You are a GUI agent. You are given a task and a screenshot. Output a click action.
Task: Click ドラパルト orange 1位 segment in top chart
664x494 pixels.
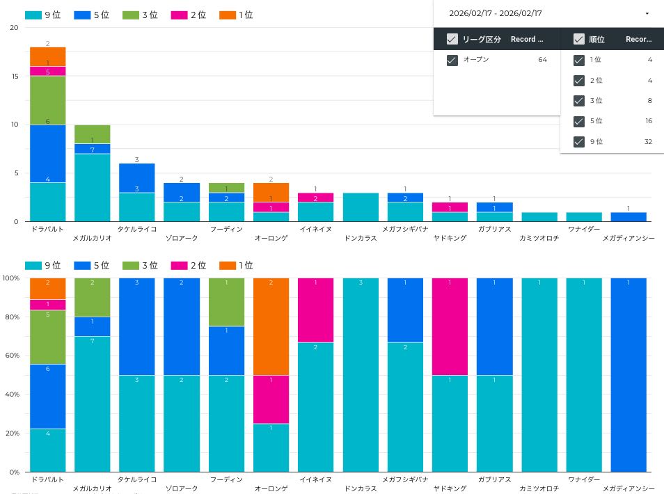pyautogui.click(x=47, y=56)
